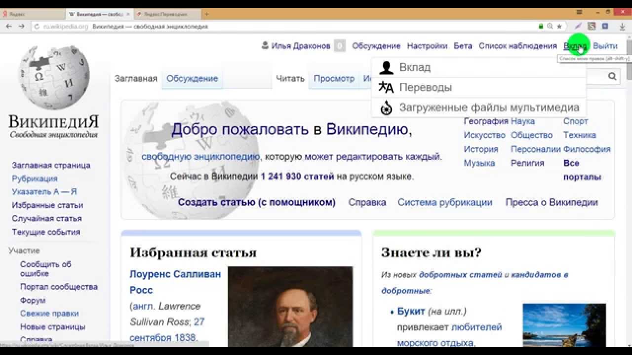Click the browser forward arrow
The height and width of the screenshot is (355, 632).
click(21, 26)
